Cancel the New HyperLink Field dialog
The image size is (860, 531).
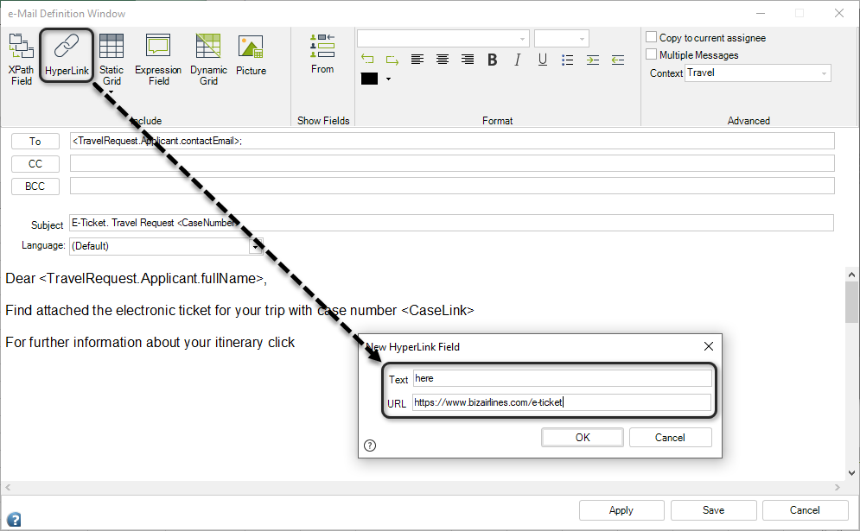[670, 437]
